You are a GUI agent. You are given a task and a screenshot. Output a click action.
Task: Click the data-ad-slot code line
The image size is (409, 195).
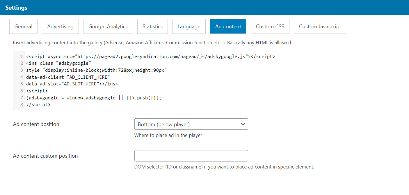(x=72, y=84)
